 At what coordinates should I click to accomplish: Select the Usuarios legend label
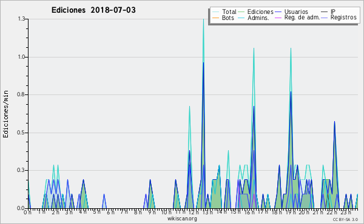[296, 12]
